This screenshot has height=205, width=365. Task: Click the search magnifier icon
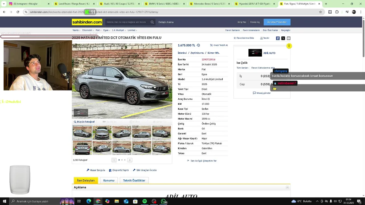coord(152,22)
